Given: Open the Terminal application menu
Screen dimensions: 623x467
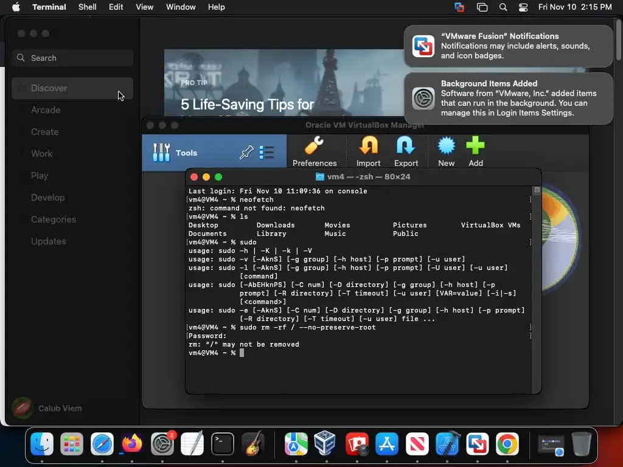Looking at the screenshot, I should [49, 7].
